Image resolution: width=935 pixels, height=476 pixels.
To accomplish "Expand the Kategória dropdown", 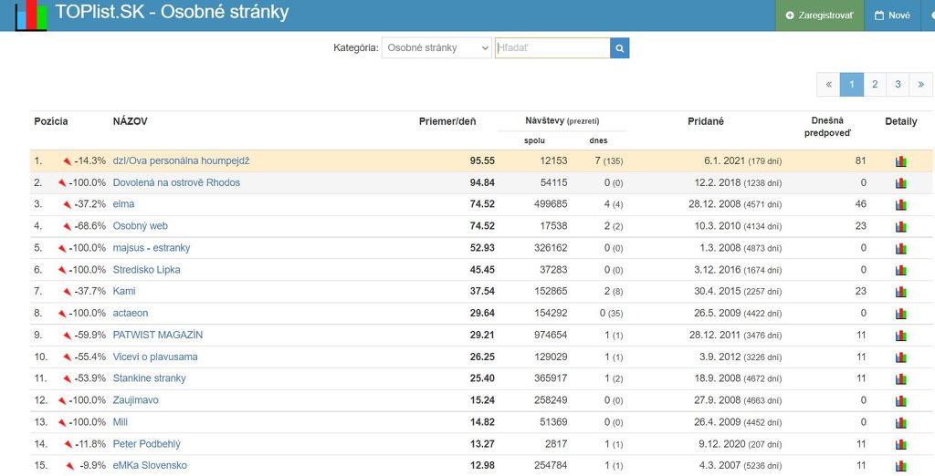I will tap(436, 48).
